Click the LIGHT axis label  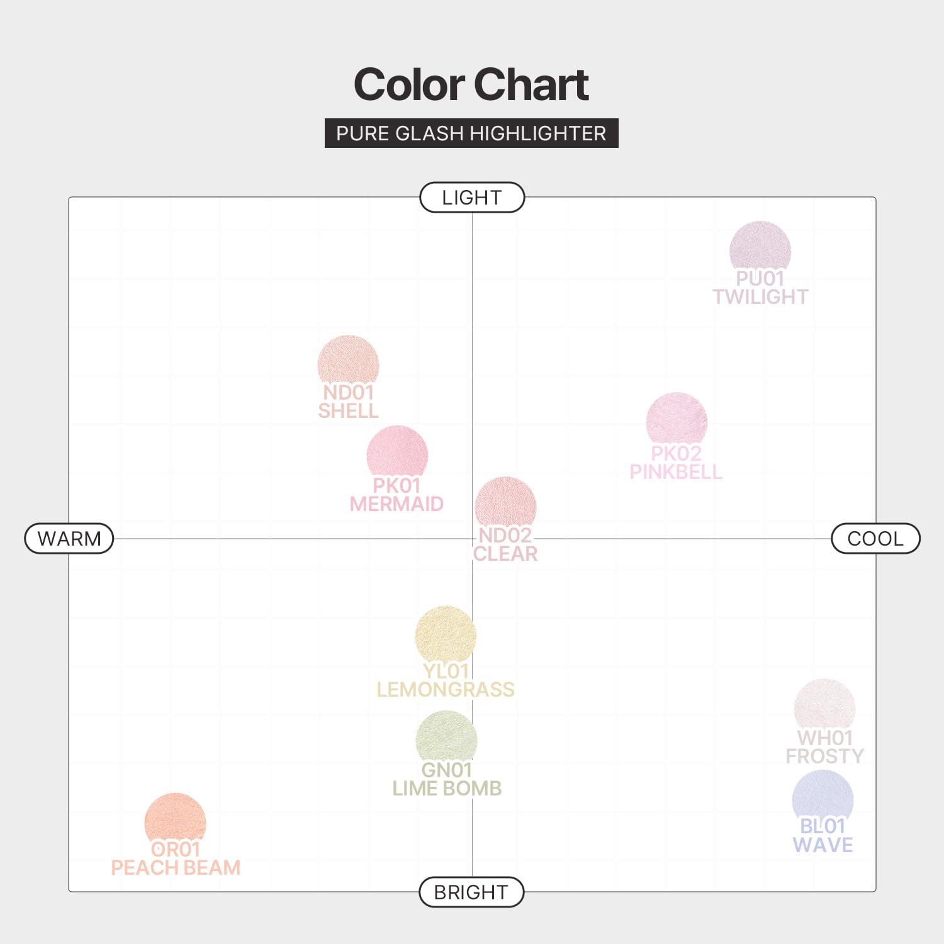tap(472, 198)
